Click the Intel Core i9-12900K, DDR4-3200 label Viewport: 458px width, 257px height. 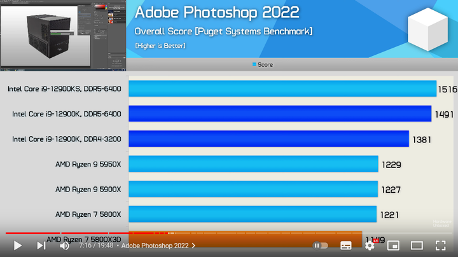point(67,139)
